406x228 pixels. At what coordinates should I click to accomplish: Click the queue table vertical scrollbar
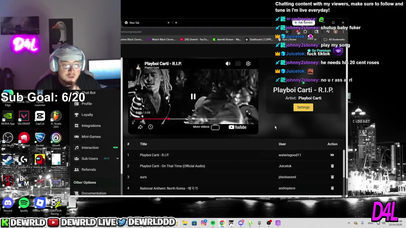[344, 163]
